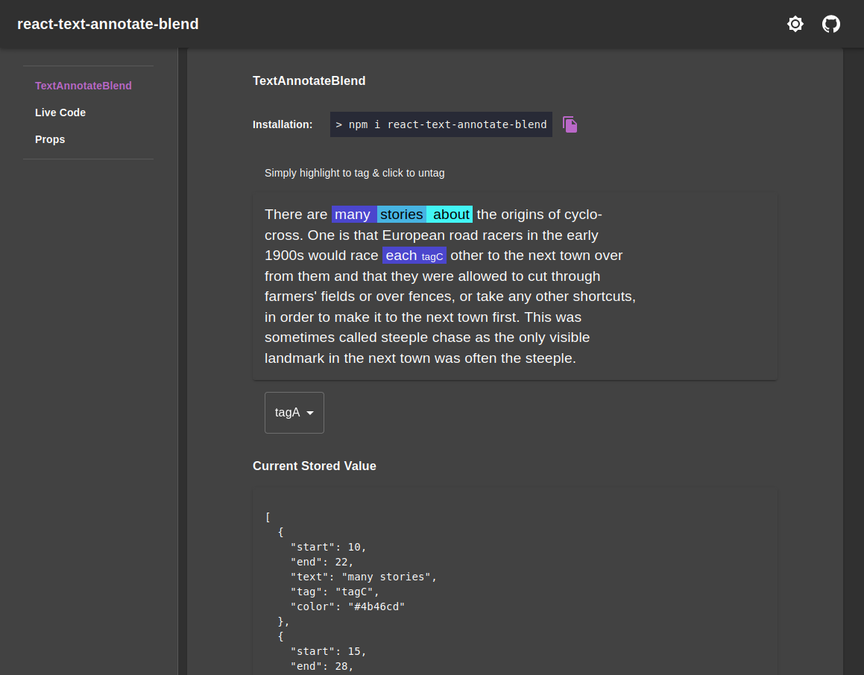864x675 pixels.
Task: Untag the highlighted word "many"
Action: (353, 214)
